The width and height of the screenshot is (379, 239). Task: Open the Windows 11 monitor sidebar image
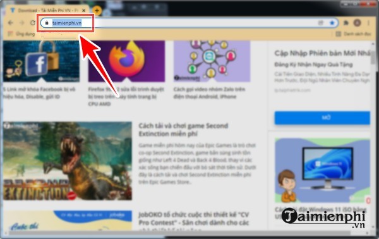322,170
